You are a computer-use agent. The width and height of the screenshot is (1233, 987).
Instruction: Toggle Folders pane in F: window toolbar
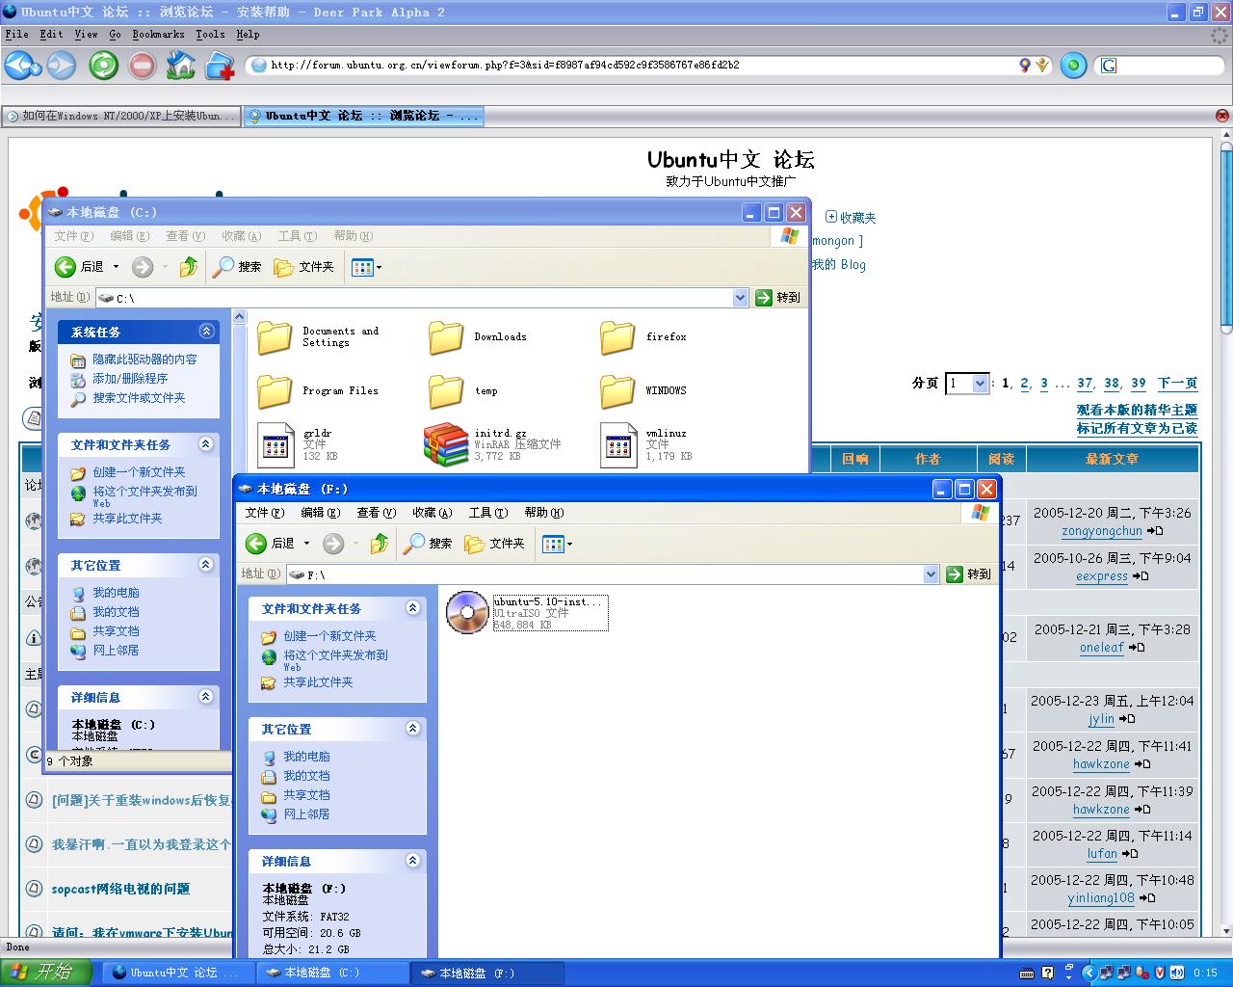(x=494, y=544)
